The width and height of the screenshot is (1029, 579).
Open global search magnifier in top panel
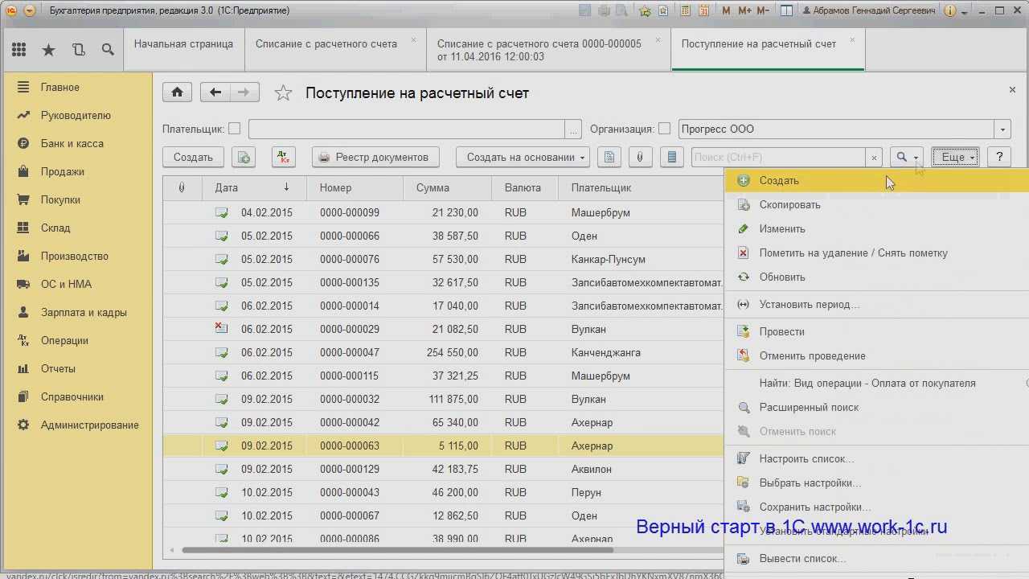coord(108,50)
